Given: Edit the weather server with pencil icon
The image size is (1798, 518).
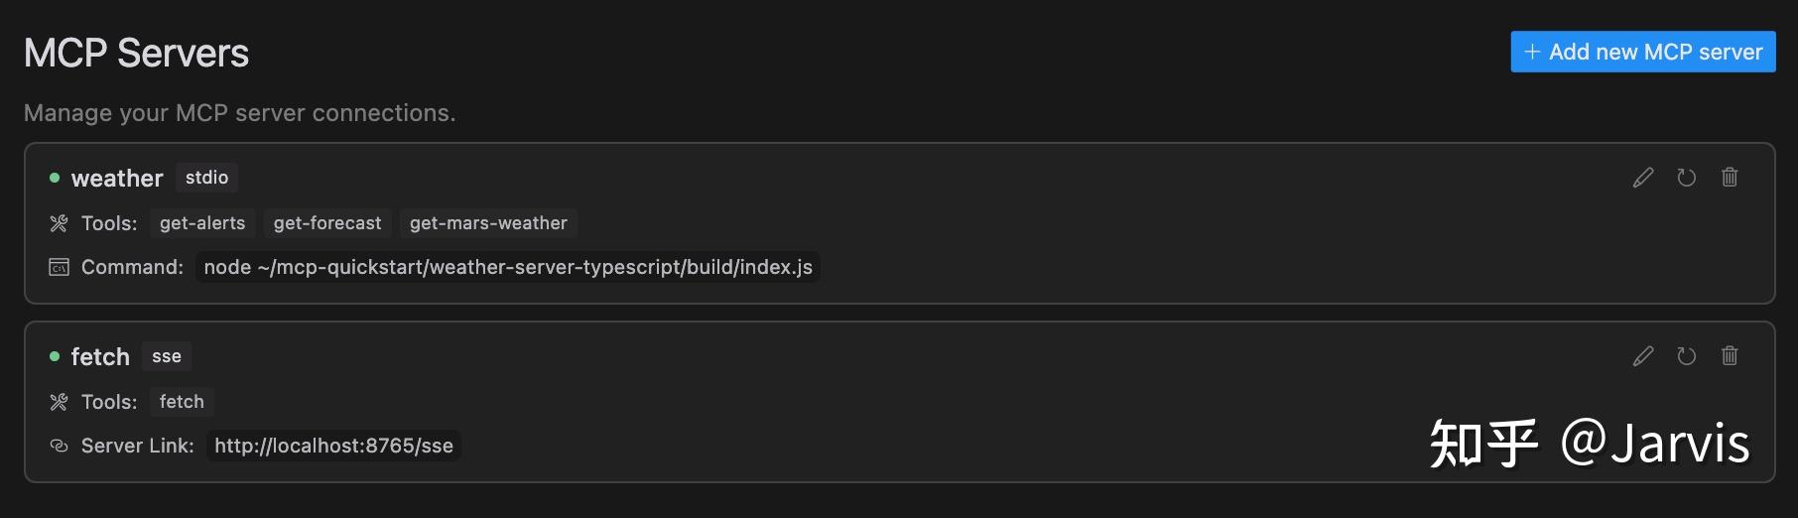Looking at the screenshot, I should coord(1643,178).
